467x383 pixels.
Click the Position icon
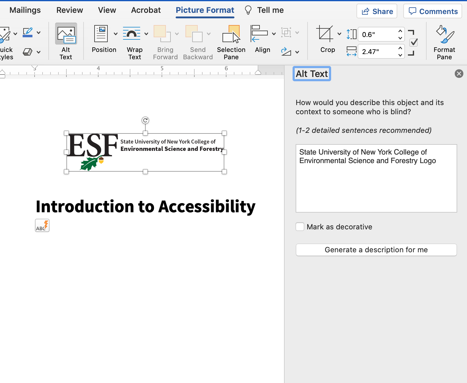click(x=101, y=34)
